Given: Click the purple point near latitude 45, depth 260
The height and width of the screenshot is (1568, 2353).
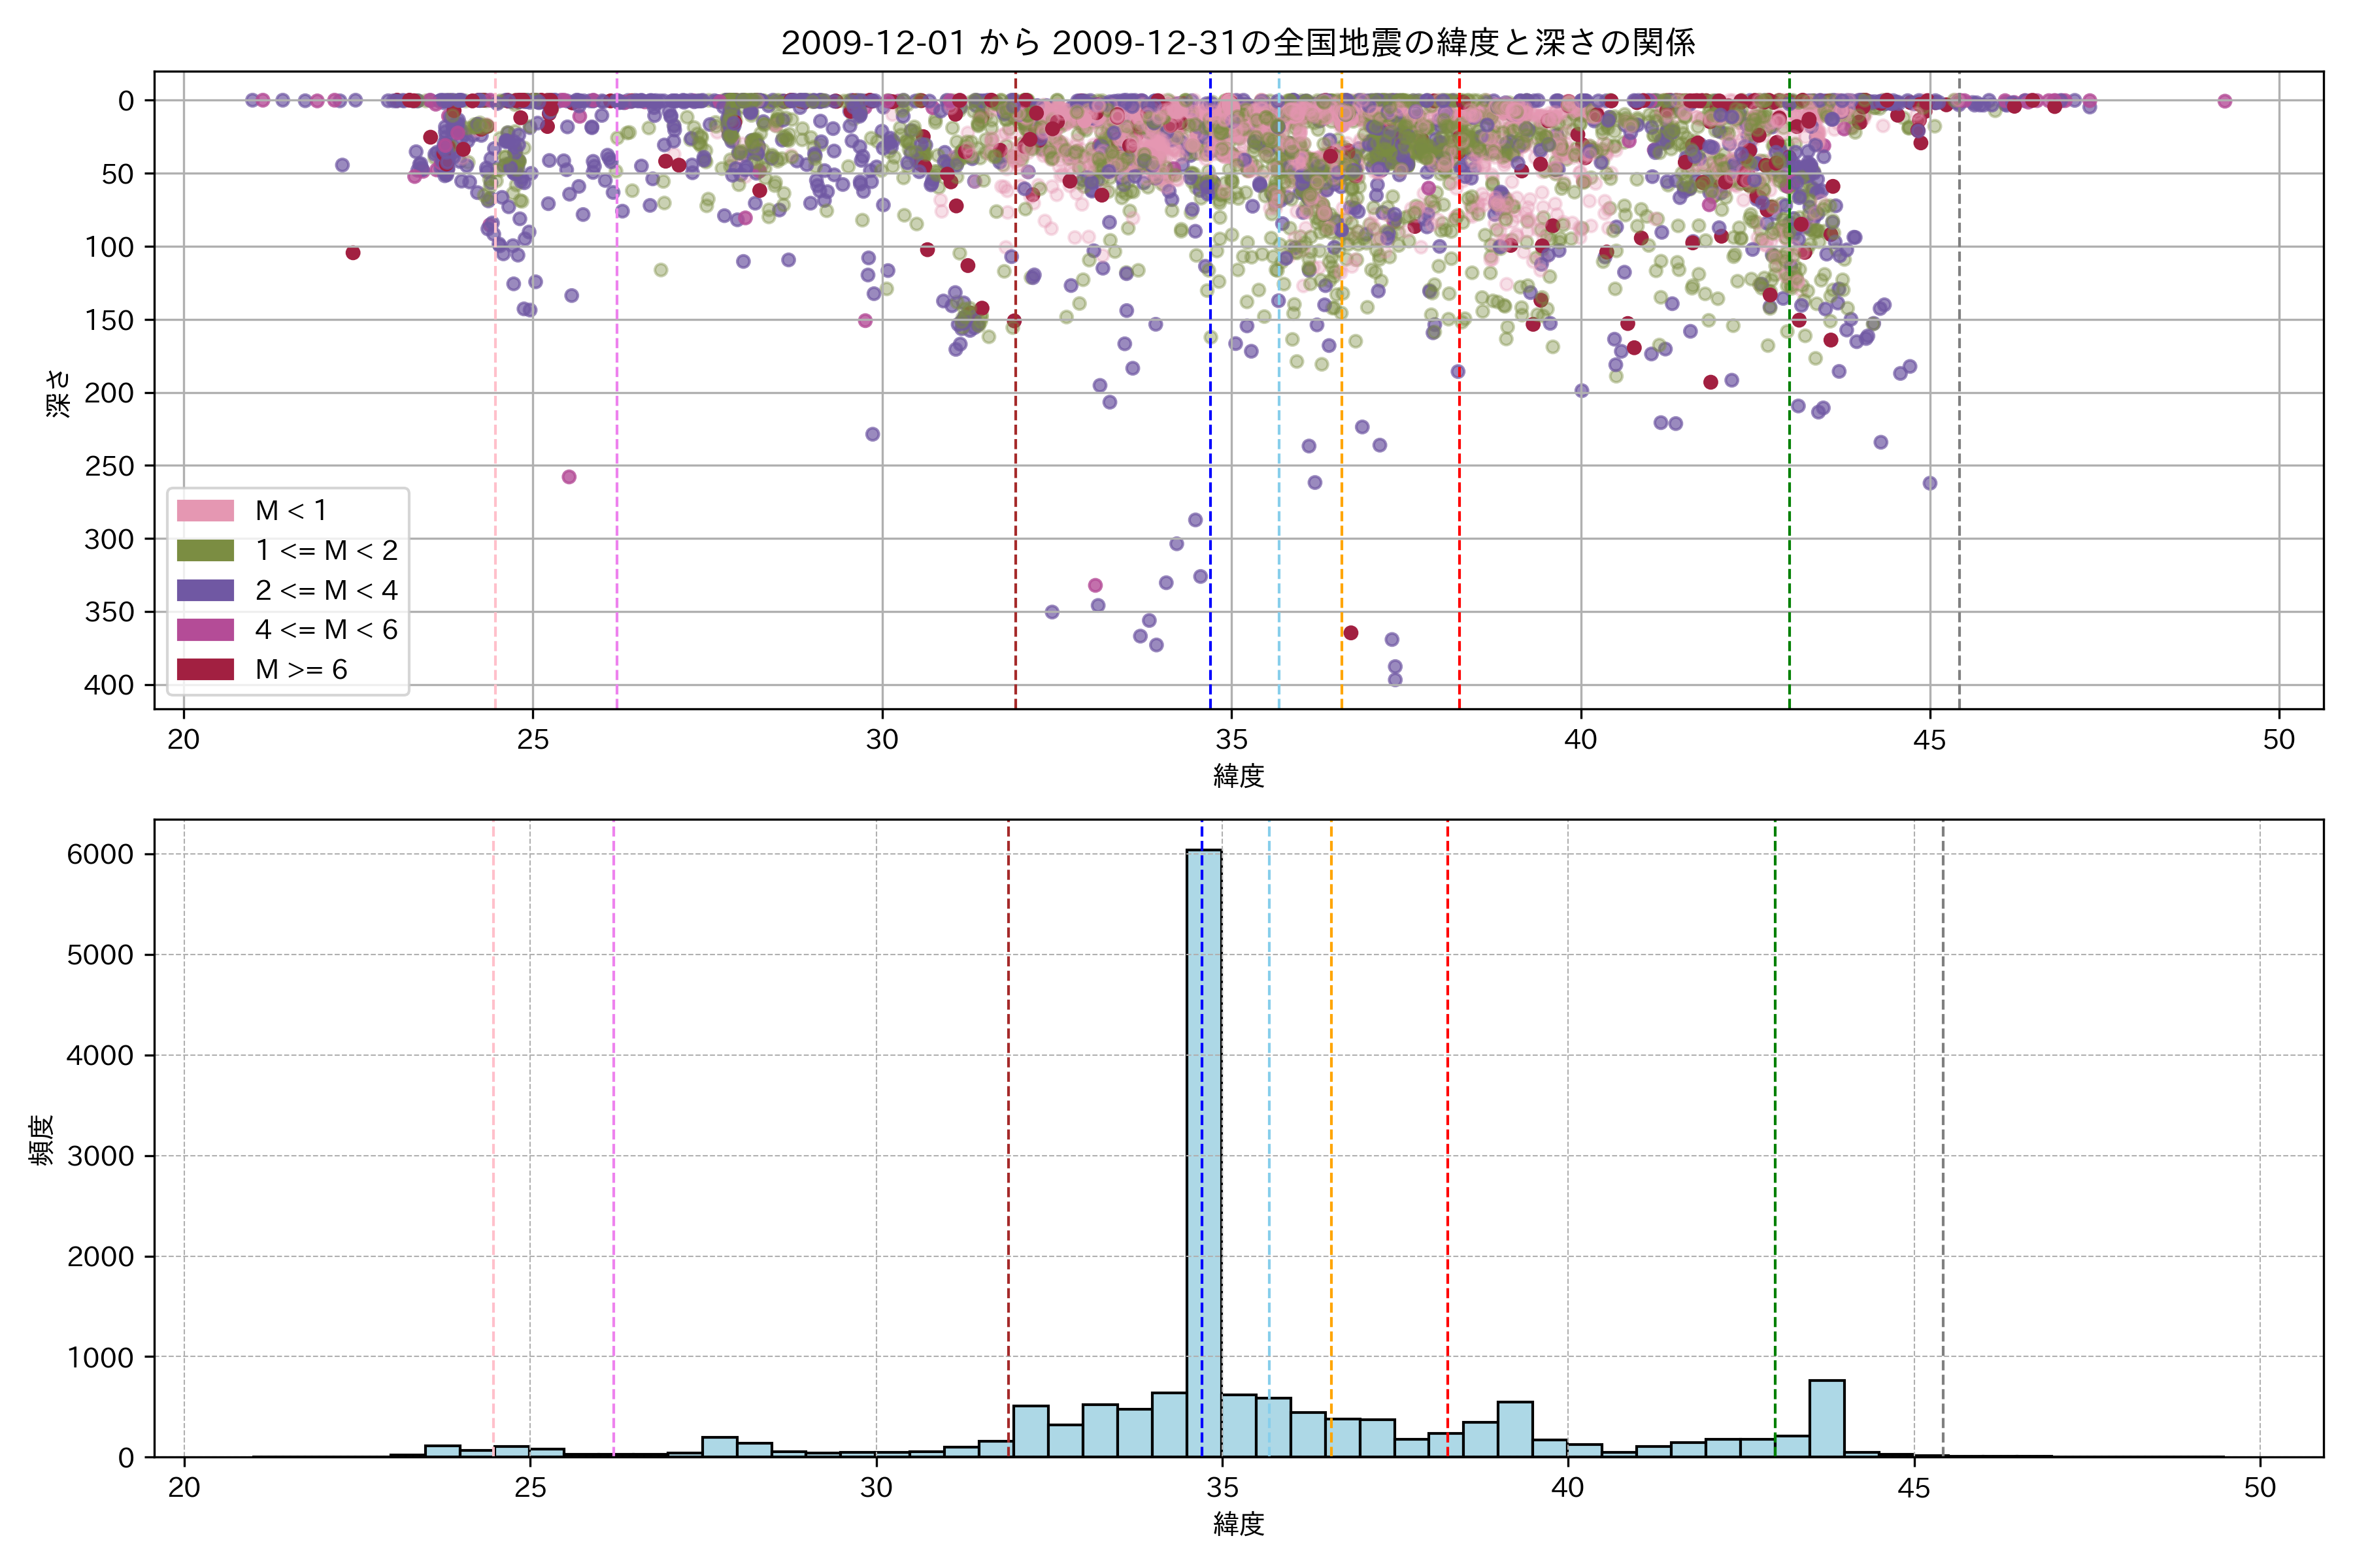Looking at the screenshot, I should click(x=1930, y=484).
